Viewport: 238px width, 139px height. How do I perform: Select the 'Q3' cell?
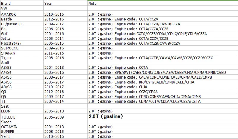tap(22, 92)
